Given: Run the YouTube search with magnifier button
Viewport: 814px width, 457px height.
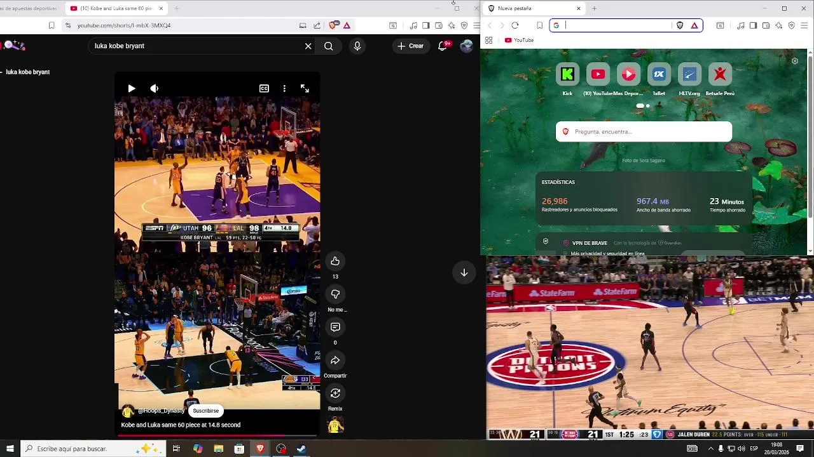Looking at the screenshot, I should pyautogui.click(x=328, y=46).
